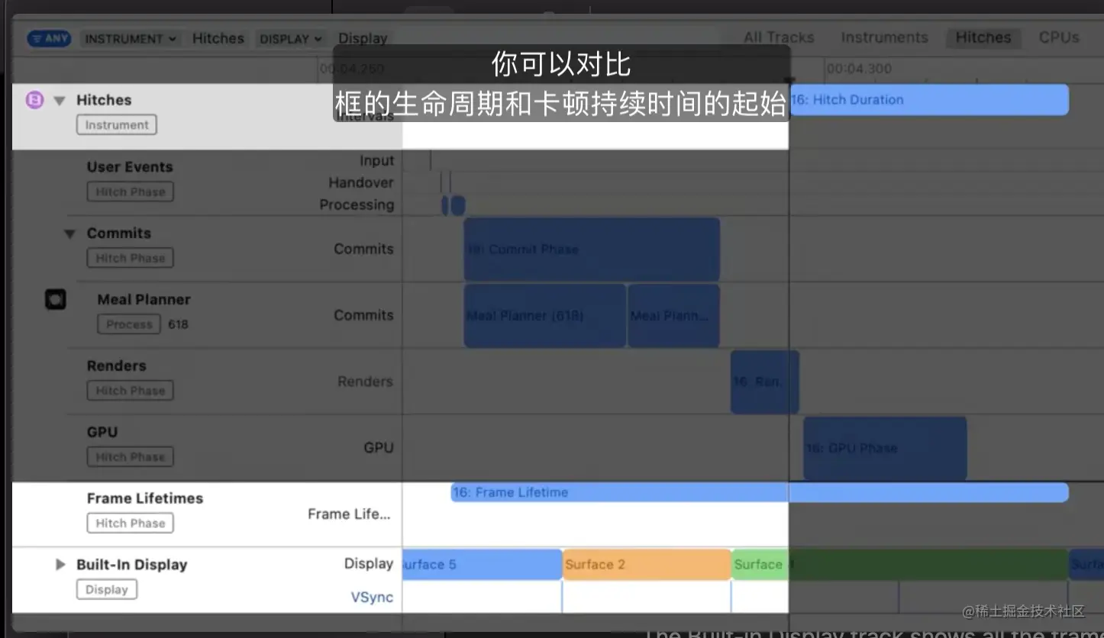The image size is (1104, 638).
Task: Click Hitch Phase tag under User Events
Action: click(x=131, y=192)
